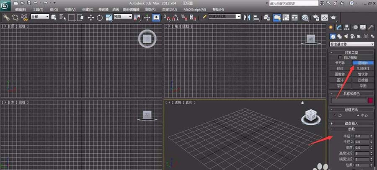Collapse the 对象类型 rollout
The height and width of the screenshot is (170, 377).
(351, 52)
